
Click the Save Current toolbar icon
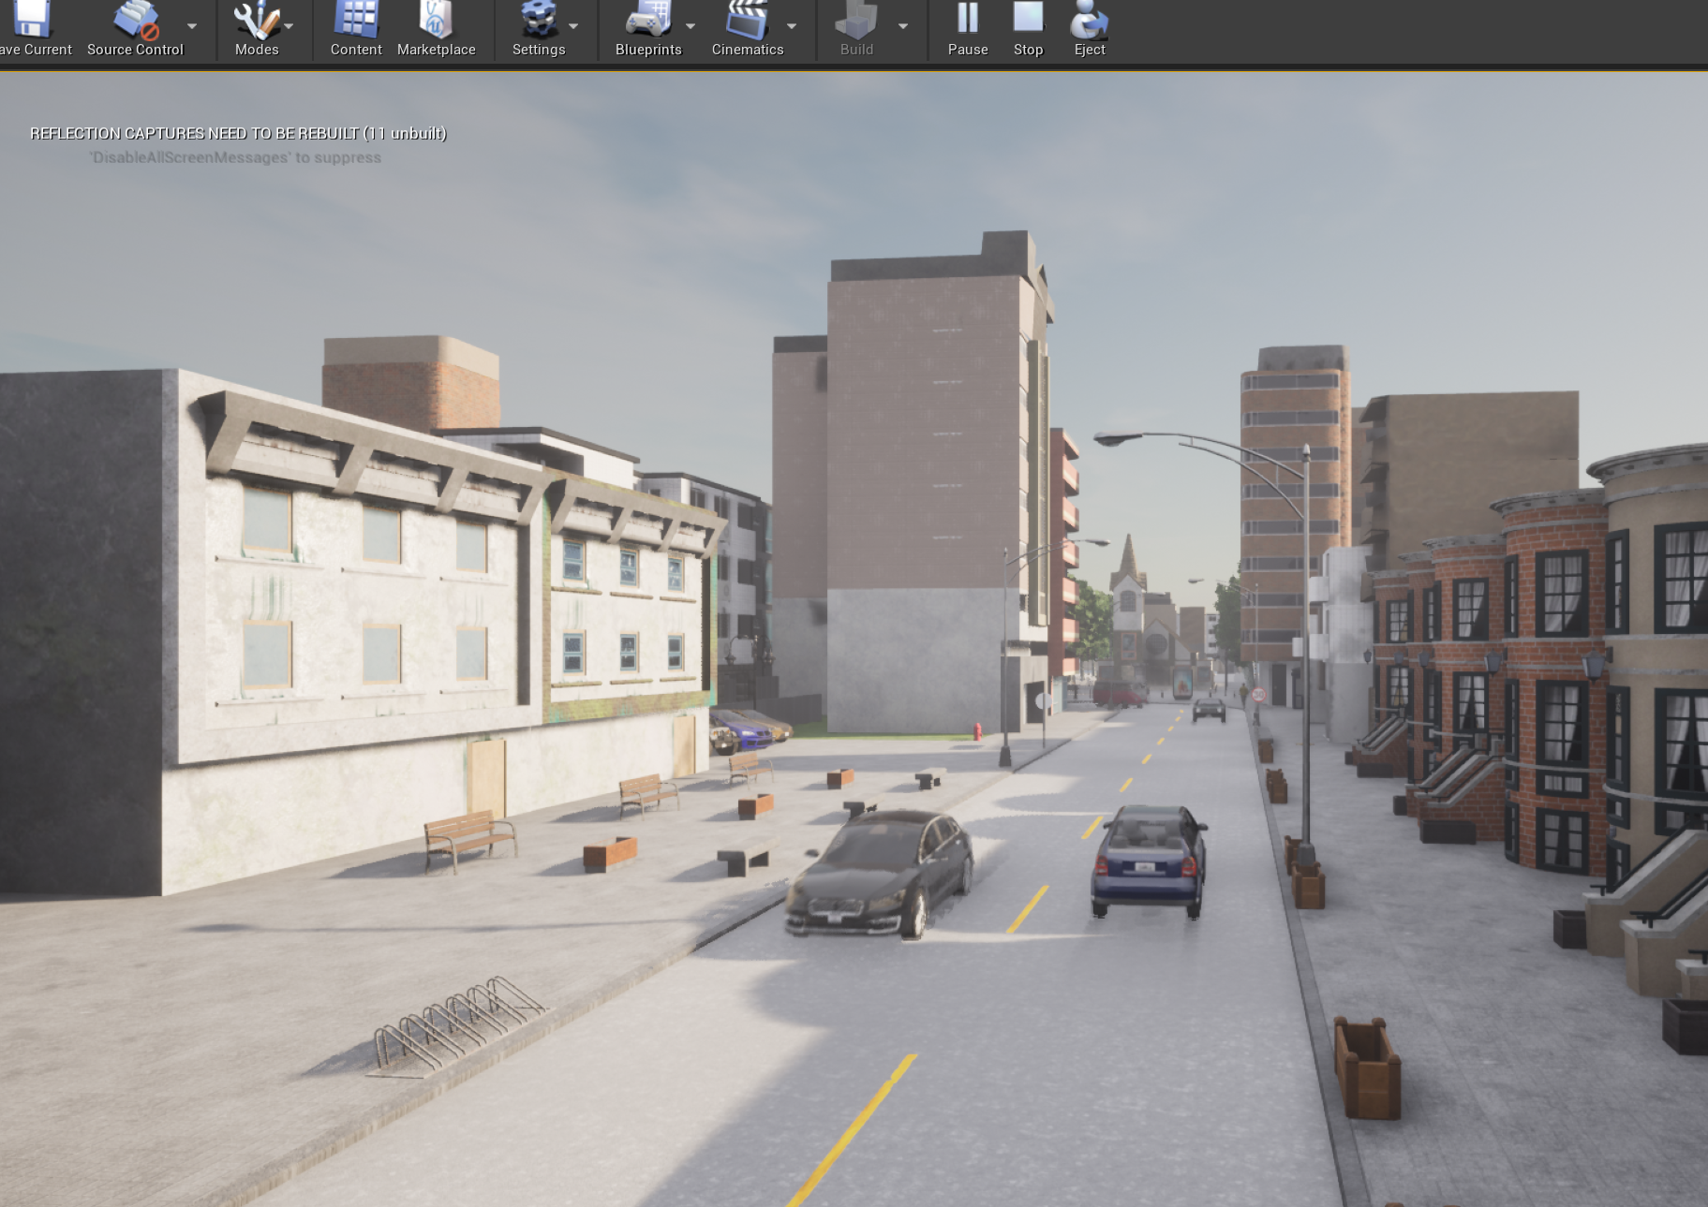(31, 19)
